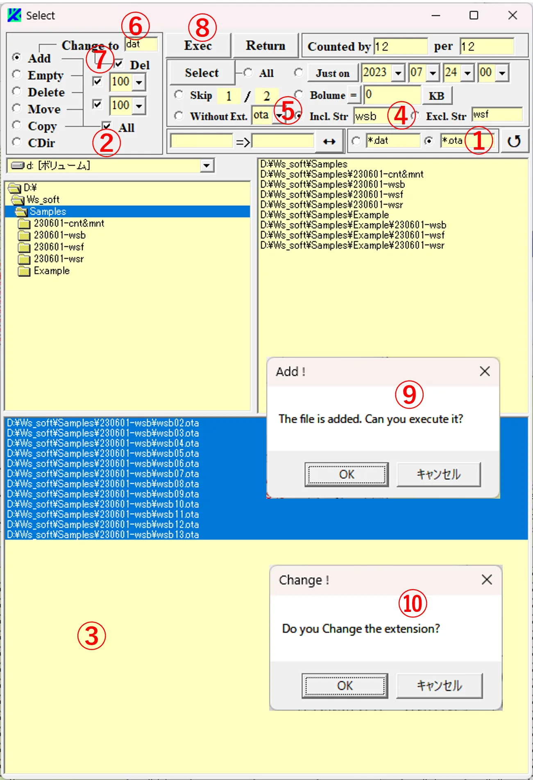Click the Select app logo icon
Screen dimensions: 533x780
(x=14, y=15)
